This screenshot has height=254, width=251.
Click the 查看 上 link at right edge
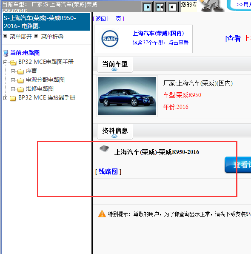click(238, 39)
